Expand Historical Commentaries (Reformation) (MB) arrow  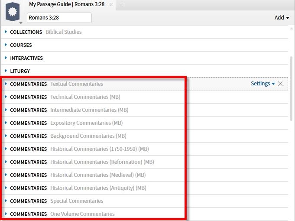coord(6,162)
